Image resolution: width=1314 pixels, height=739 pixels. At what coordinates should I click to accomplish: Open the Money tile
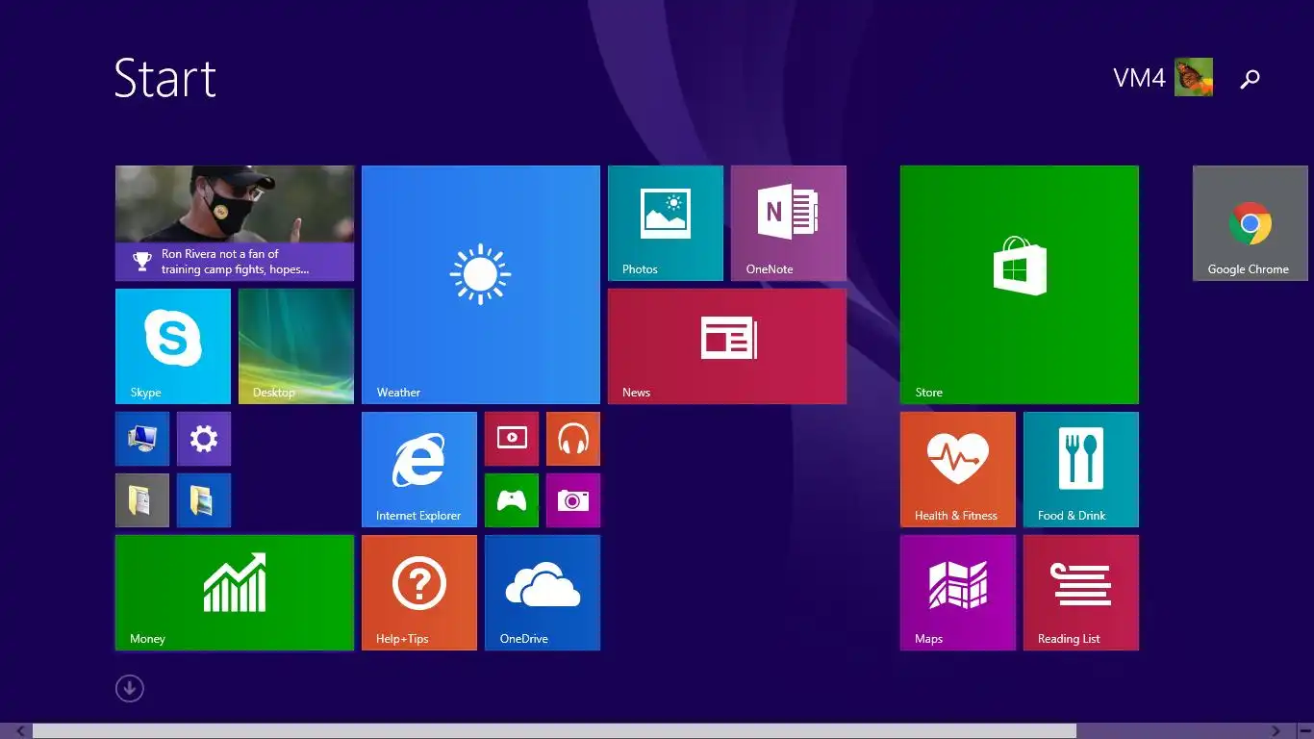235,593
